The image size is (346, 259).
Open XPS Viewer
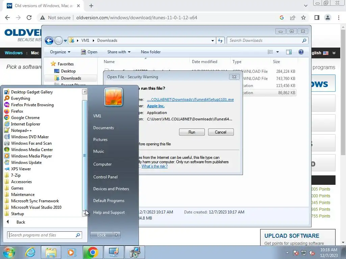pyautogui.click(x=21, y=169)
